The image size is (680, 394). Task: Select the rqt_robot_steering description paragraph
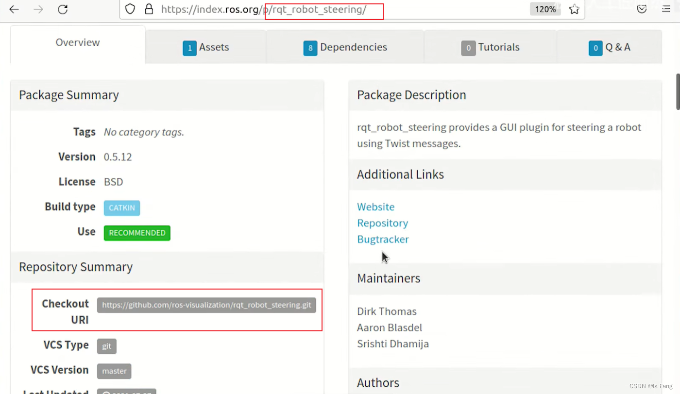[x=499, y=136]
